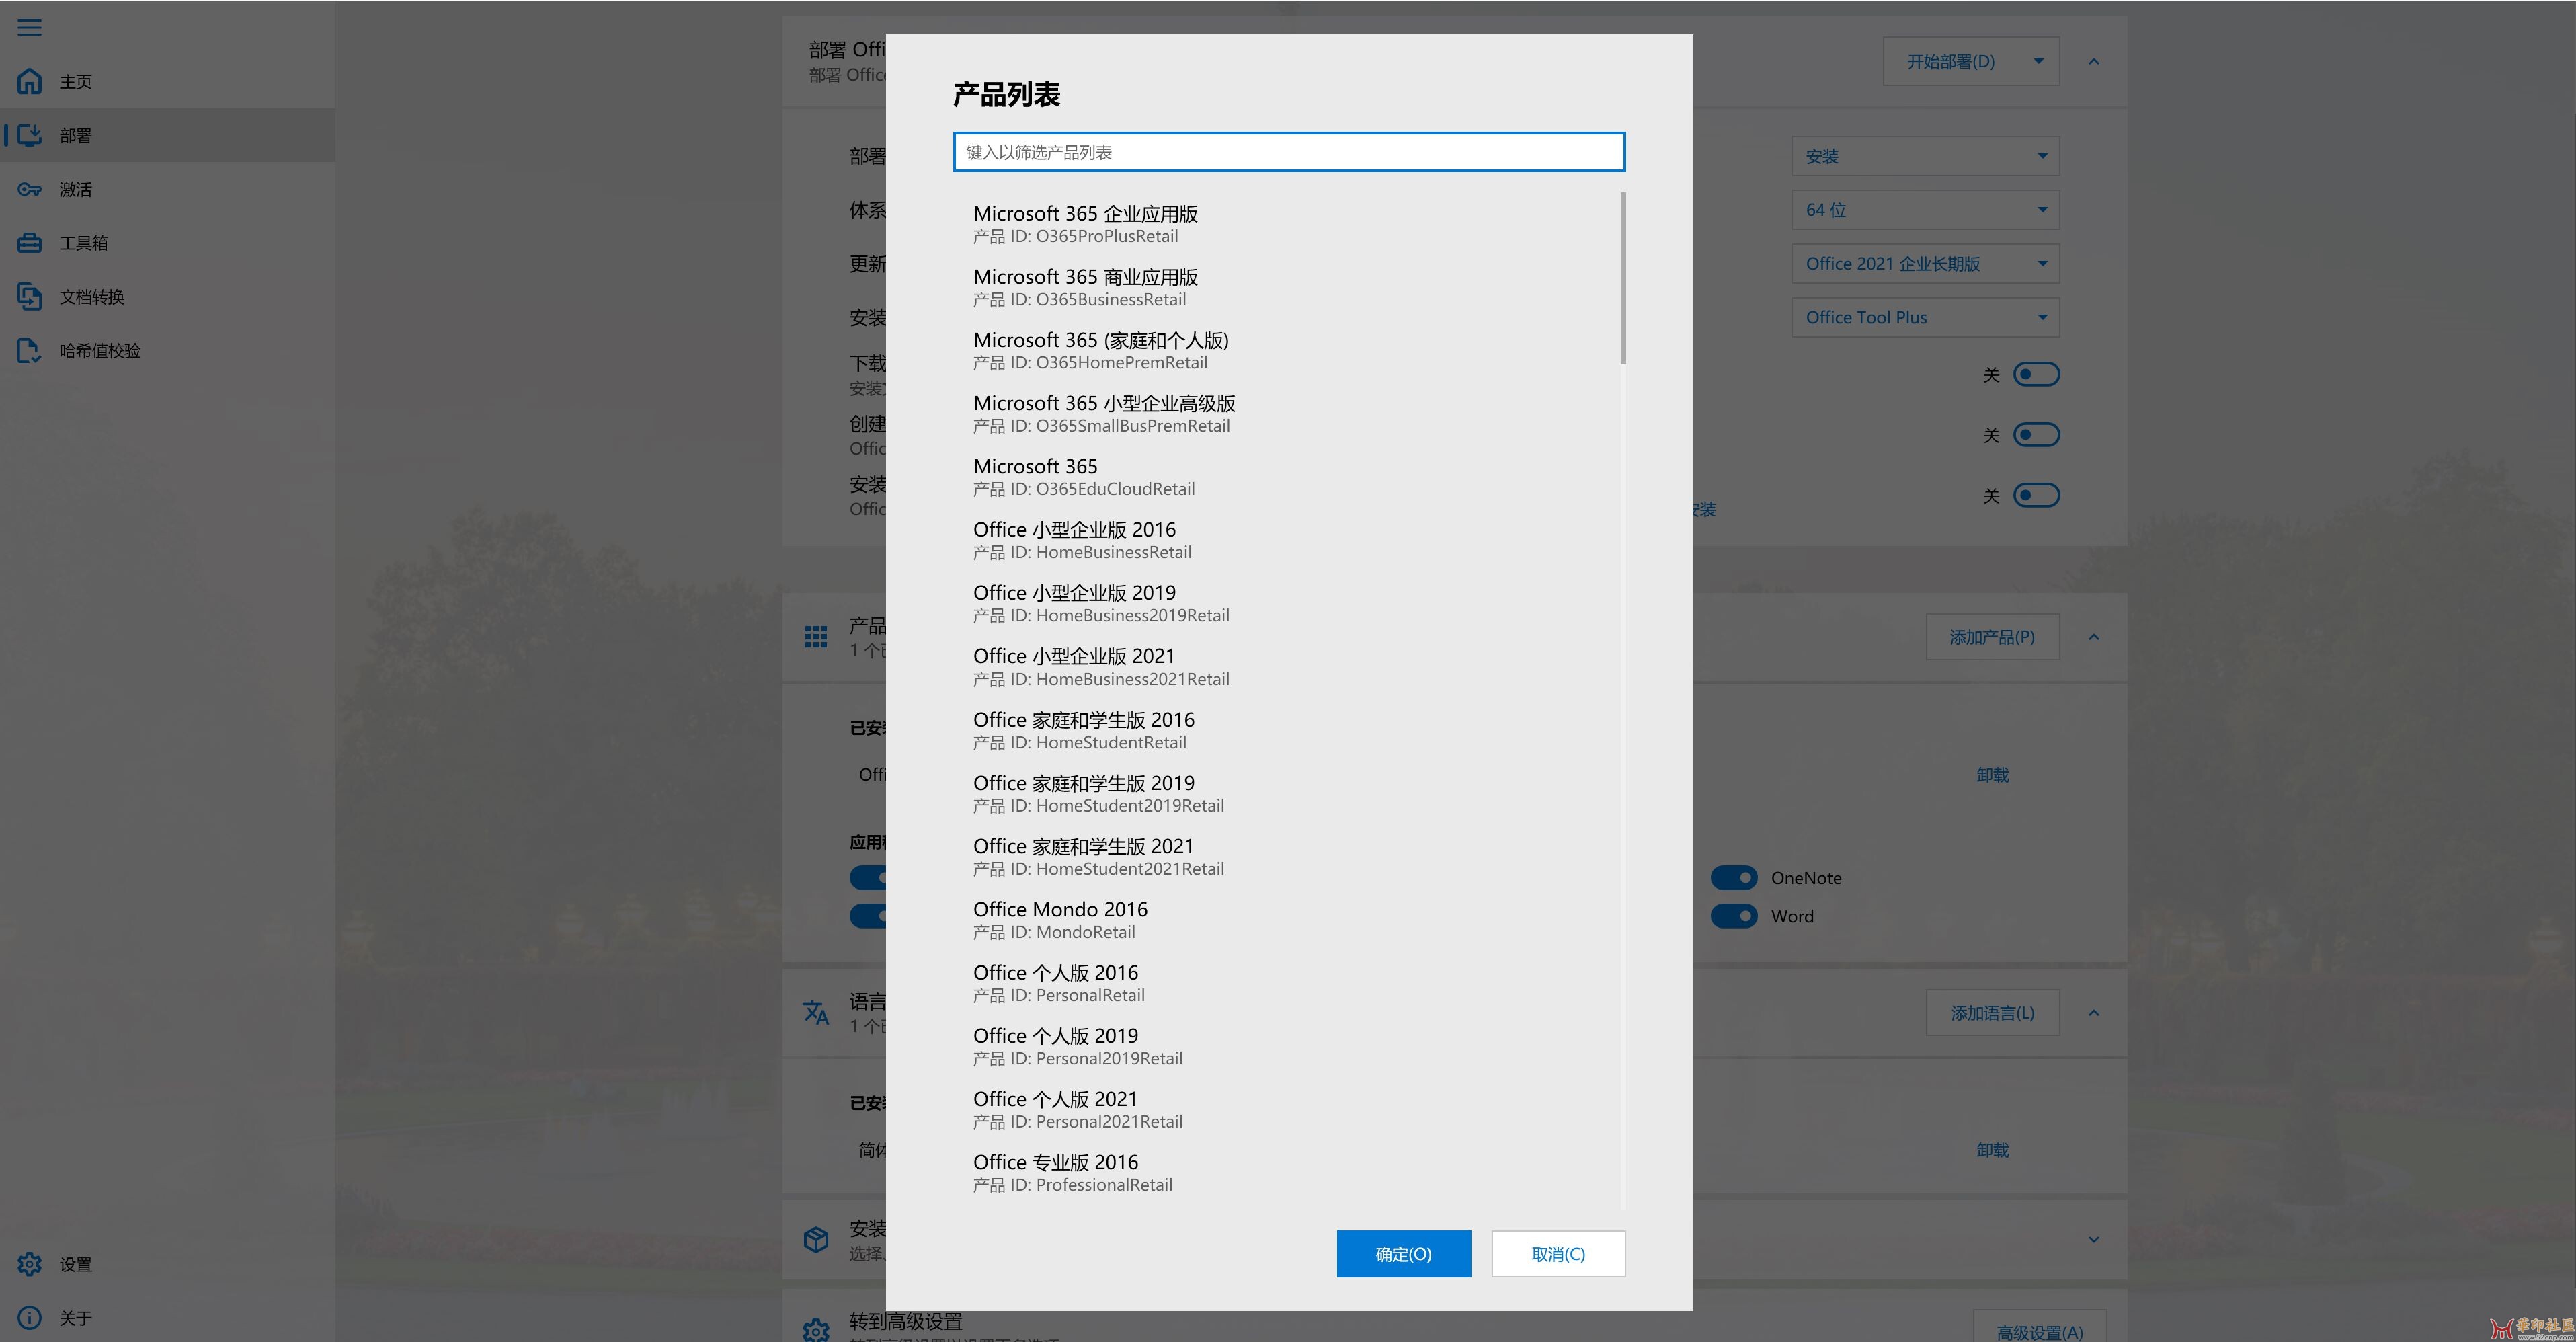This screenshot has height=1342, width=2576.
Task: Open the 开始部署 dropdown arrow
Action: tap(2038, 62)
